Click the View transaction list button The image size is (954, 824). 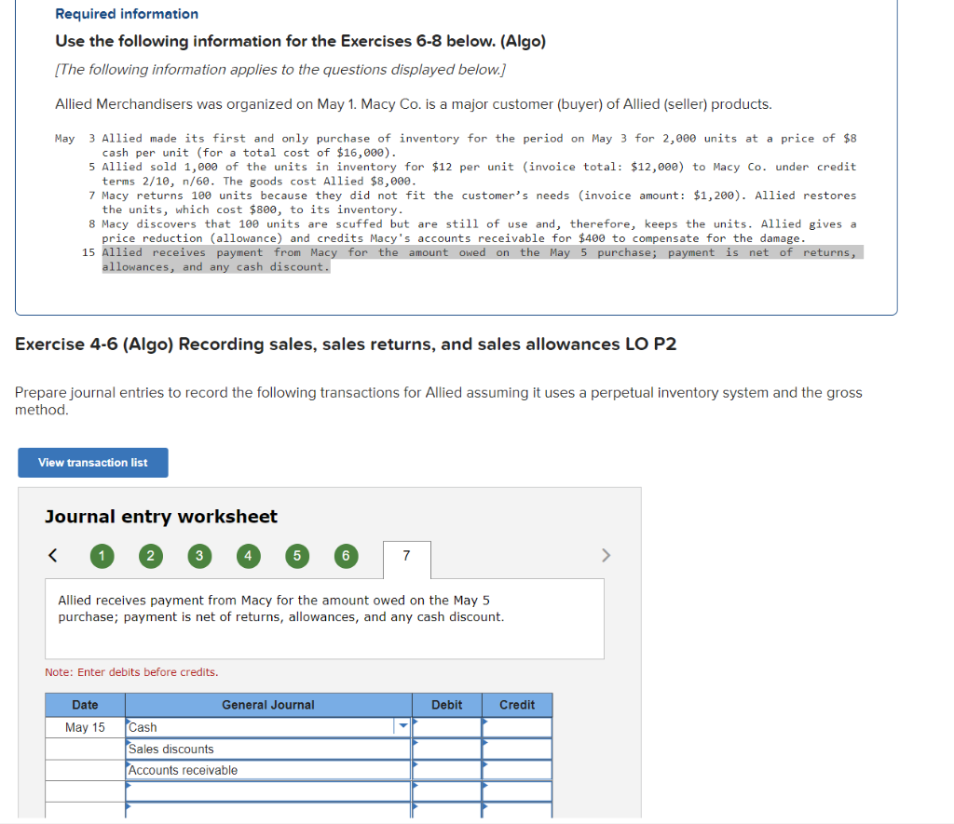93,463
